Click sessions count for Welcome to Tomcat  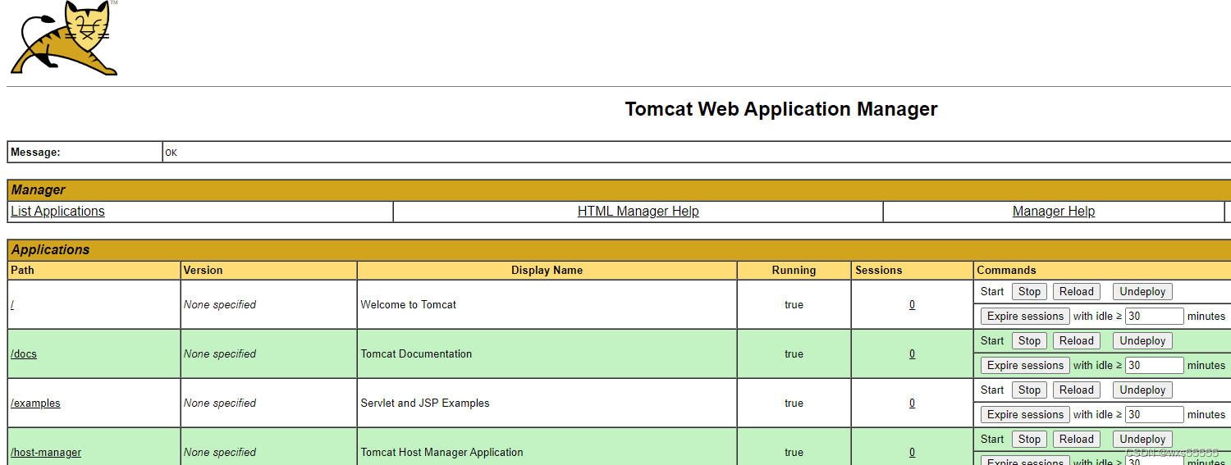pyautogui.click(x=912, y=304)
